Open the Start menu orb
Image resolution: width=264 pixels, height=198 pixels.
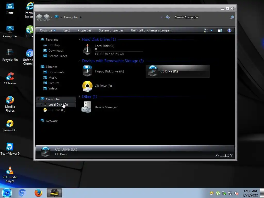pos(7,193)
